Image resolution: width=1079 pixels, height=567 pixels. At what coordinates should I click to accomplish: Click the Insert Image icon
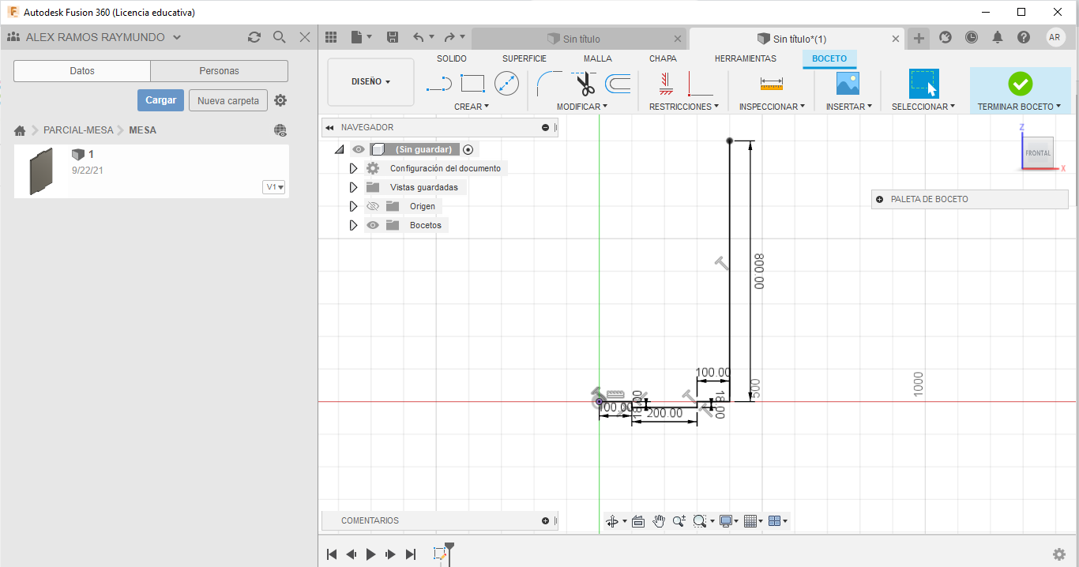point(848,84)
